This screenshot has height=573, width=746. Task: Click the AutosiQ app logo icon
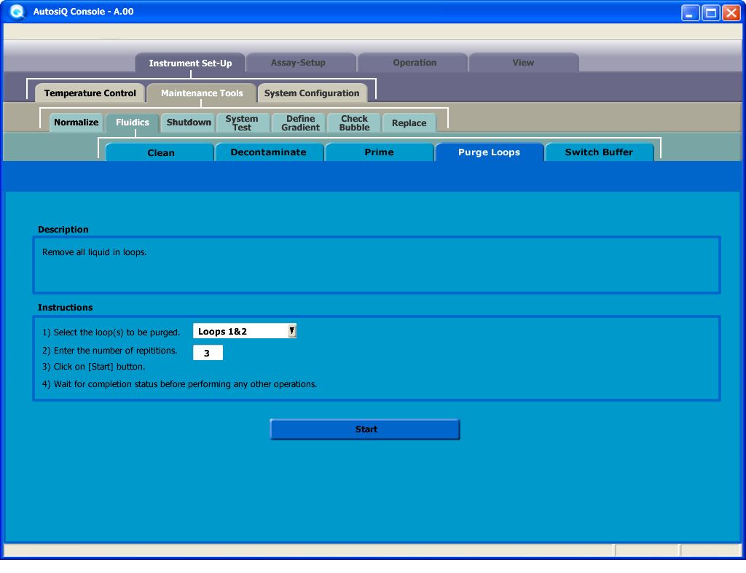click(17, 12)
